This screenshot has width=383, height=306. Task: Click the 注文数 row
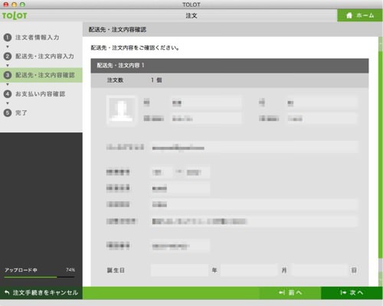[x=230, y=80]
